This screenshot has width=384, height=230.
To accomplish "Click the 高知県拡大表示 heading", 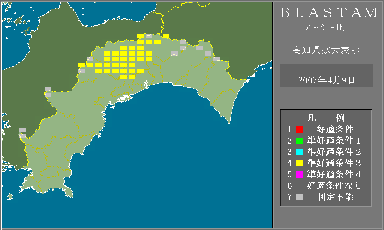I will [325, 50].
